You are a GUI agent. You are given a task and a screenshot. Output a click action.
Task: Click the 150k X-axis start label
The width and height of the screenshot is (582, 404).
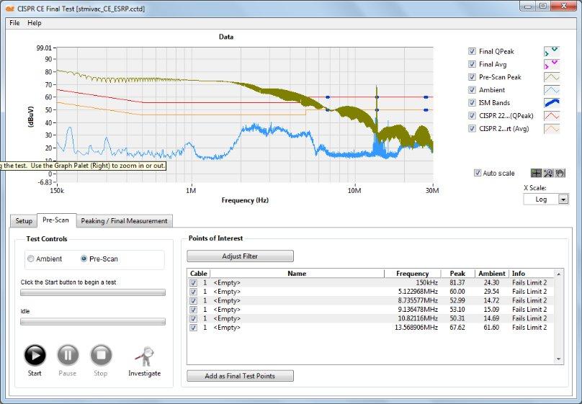click(x=57, y=191)
